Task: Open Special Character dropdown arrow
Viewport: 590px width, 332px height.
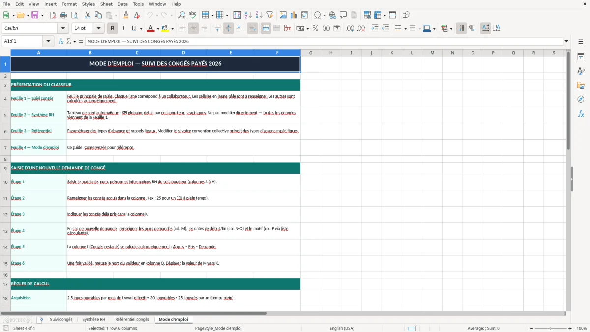Action: (324, 15)
